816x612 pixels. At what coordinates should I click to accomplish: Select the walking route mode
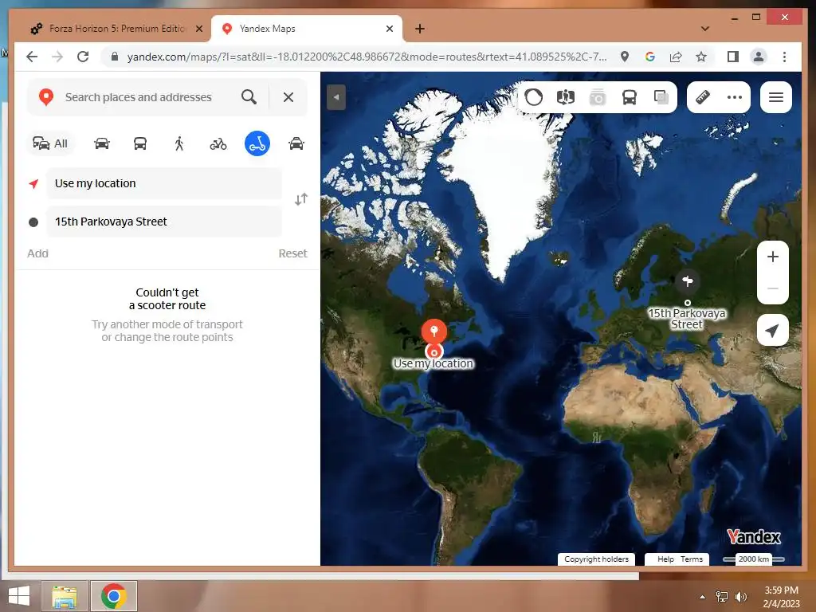coord(179,143)
